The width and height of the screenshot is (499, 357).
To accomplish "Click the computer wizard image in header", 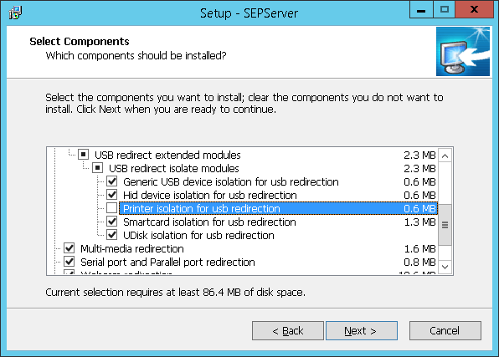I will (463, 52).
